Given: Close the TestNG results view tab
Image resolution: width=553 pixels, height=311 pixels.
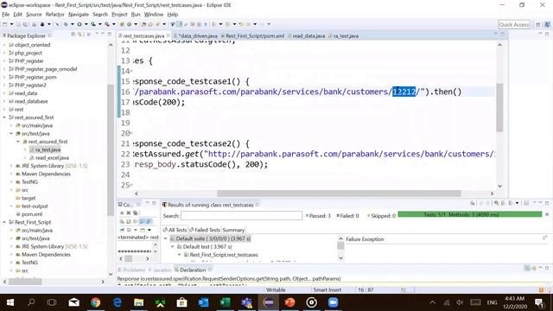Looking at the screenshot, I should [x=257, y=205].
